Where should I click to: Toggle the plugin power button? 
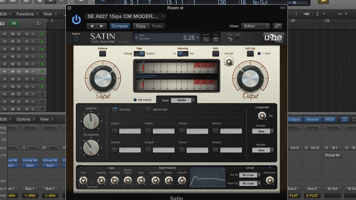pos(76,20)
